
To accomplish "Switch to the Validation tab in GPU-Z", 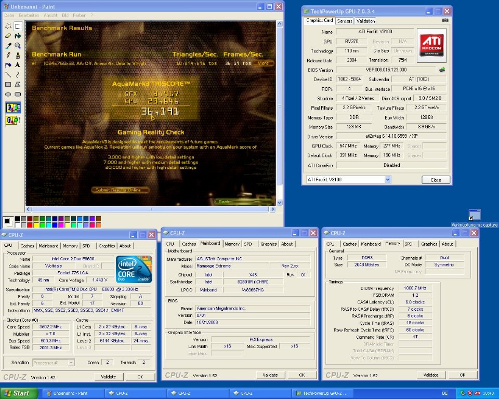I will point(365,21).
